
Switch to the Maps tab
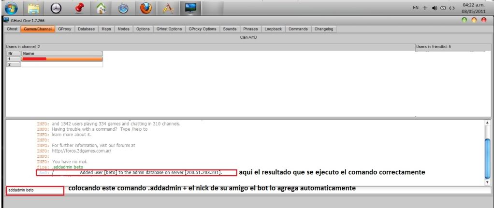pyautogui.click(x=106, y=29)
